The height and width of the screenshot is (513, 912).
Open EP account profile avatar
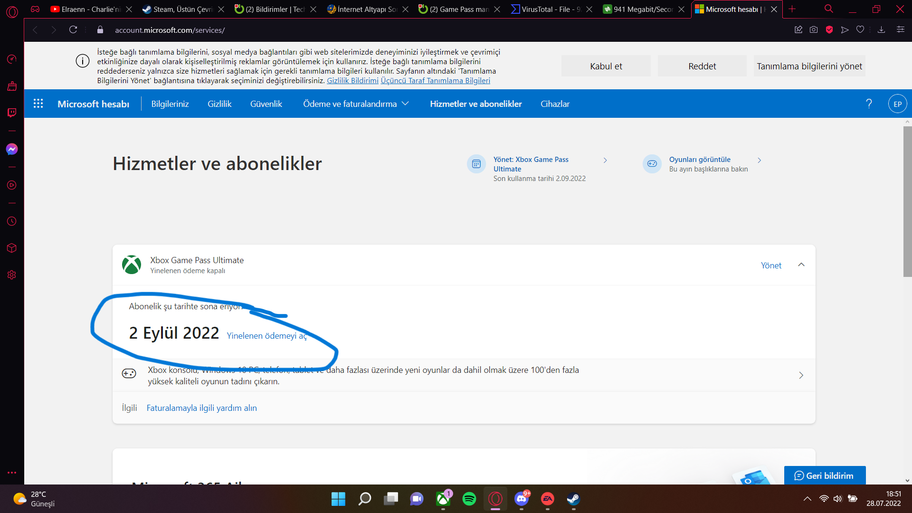[x=897, y=104]
